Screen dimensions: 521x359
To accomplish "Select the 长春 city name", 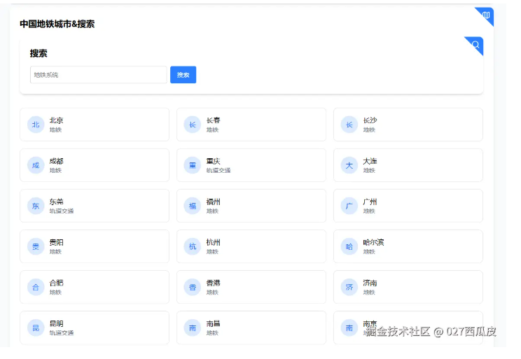I will [213, 120].
